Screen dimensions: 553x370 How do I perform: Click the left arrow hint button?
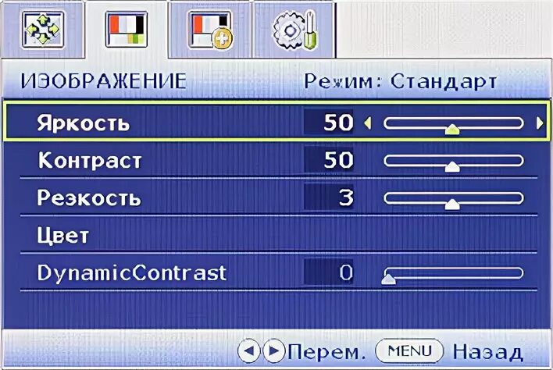tap(249, 350)
